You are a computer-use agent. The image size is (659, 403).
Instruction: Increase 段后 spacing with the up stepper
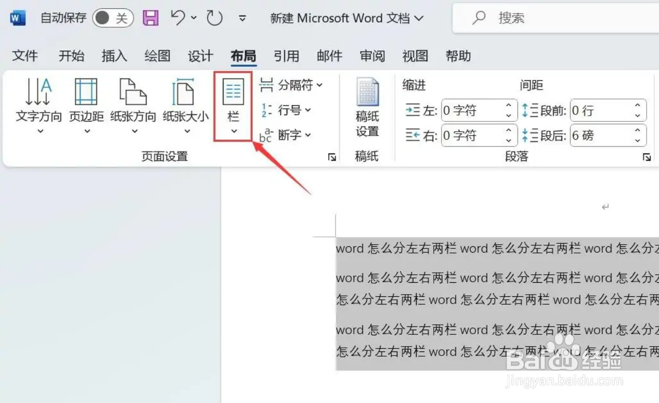(x=638, y=130)
